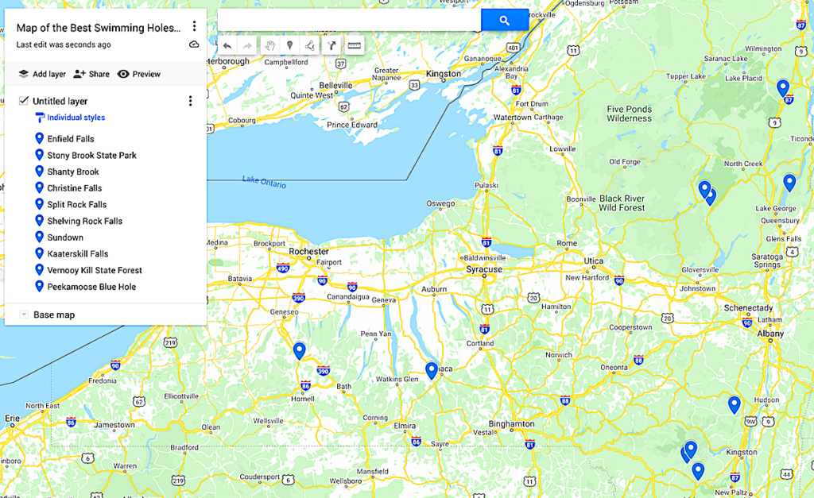The width and height of the screenshot is (814, 498).
Task: Click the pin icon beside Enfield Falls
Action: click(x=39, y=138)
